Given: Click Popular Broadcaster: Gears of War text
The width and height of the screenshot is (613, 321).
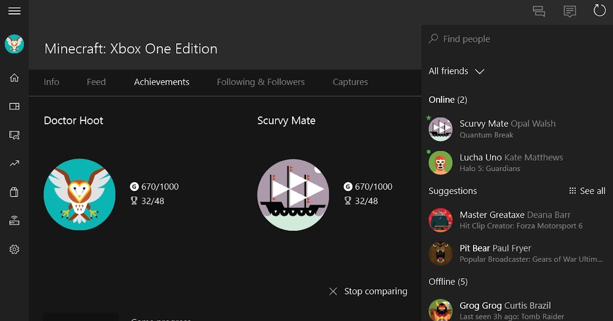Looking at the screenshot, I should point(531,259).
